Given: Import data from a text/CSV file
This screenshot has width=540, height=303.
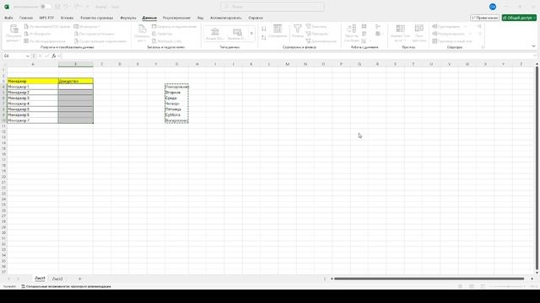Looking at the screenshot, I should [x=47, y=26].
